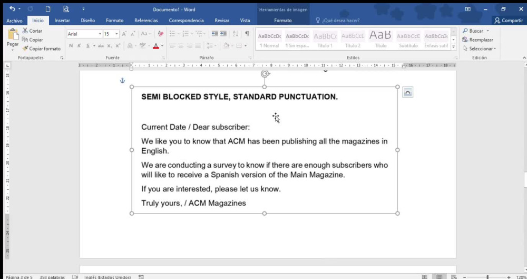The width and height of the screenshot is (527, 279).
Task: Clear all formatting with the eraser icon
Action: 160,34
